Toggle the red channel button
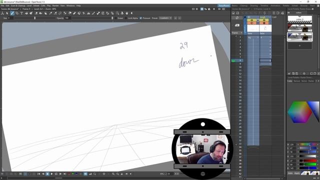The image size is (320, 180). [69, 174]
